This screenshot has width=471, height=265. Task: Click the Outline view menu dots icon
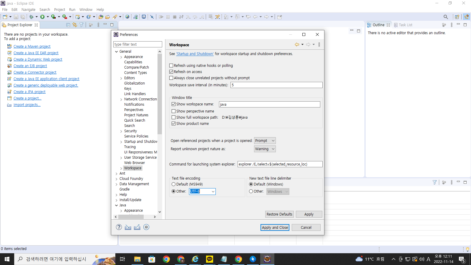click(452, 25)
